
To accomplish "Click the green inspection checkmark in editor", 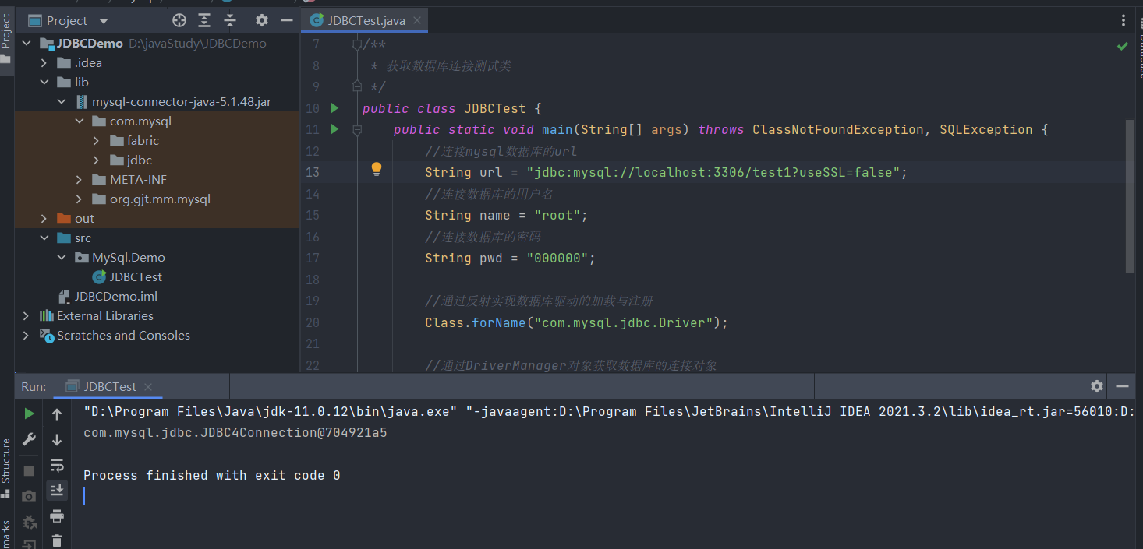I will coord(1123,46).
